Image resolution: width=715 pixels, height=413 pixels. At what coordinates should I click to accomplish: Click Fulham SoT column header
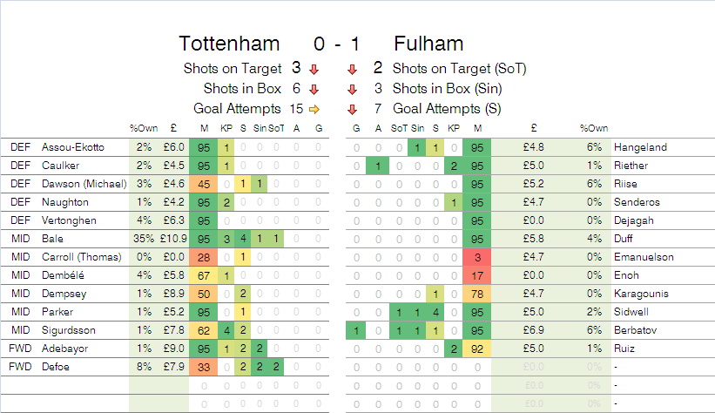point(399,128)
